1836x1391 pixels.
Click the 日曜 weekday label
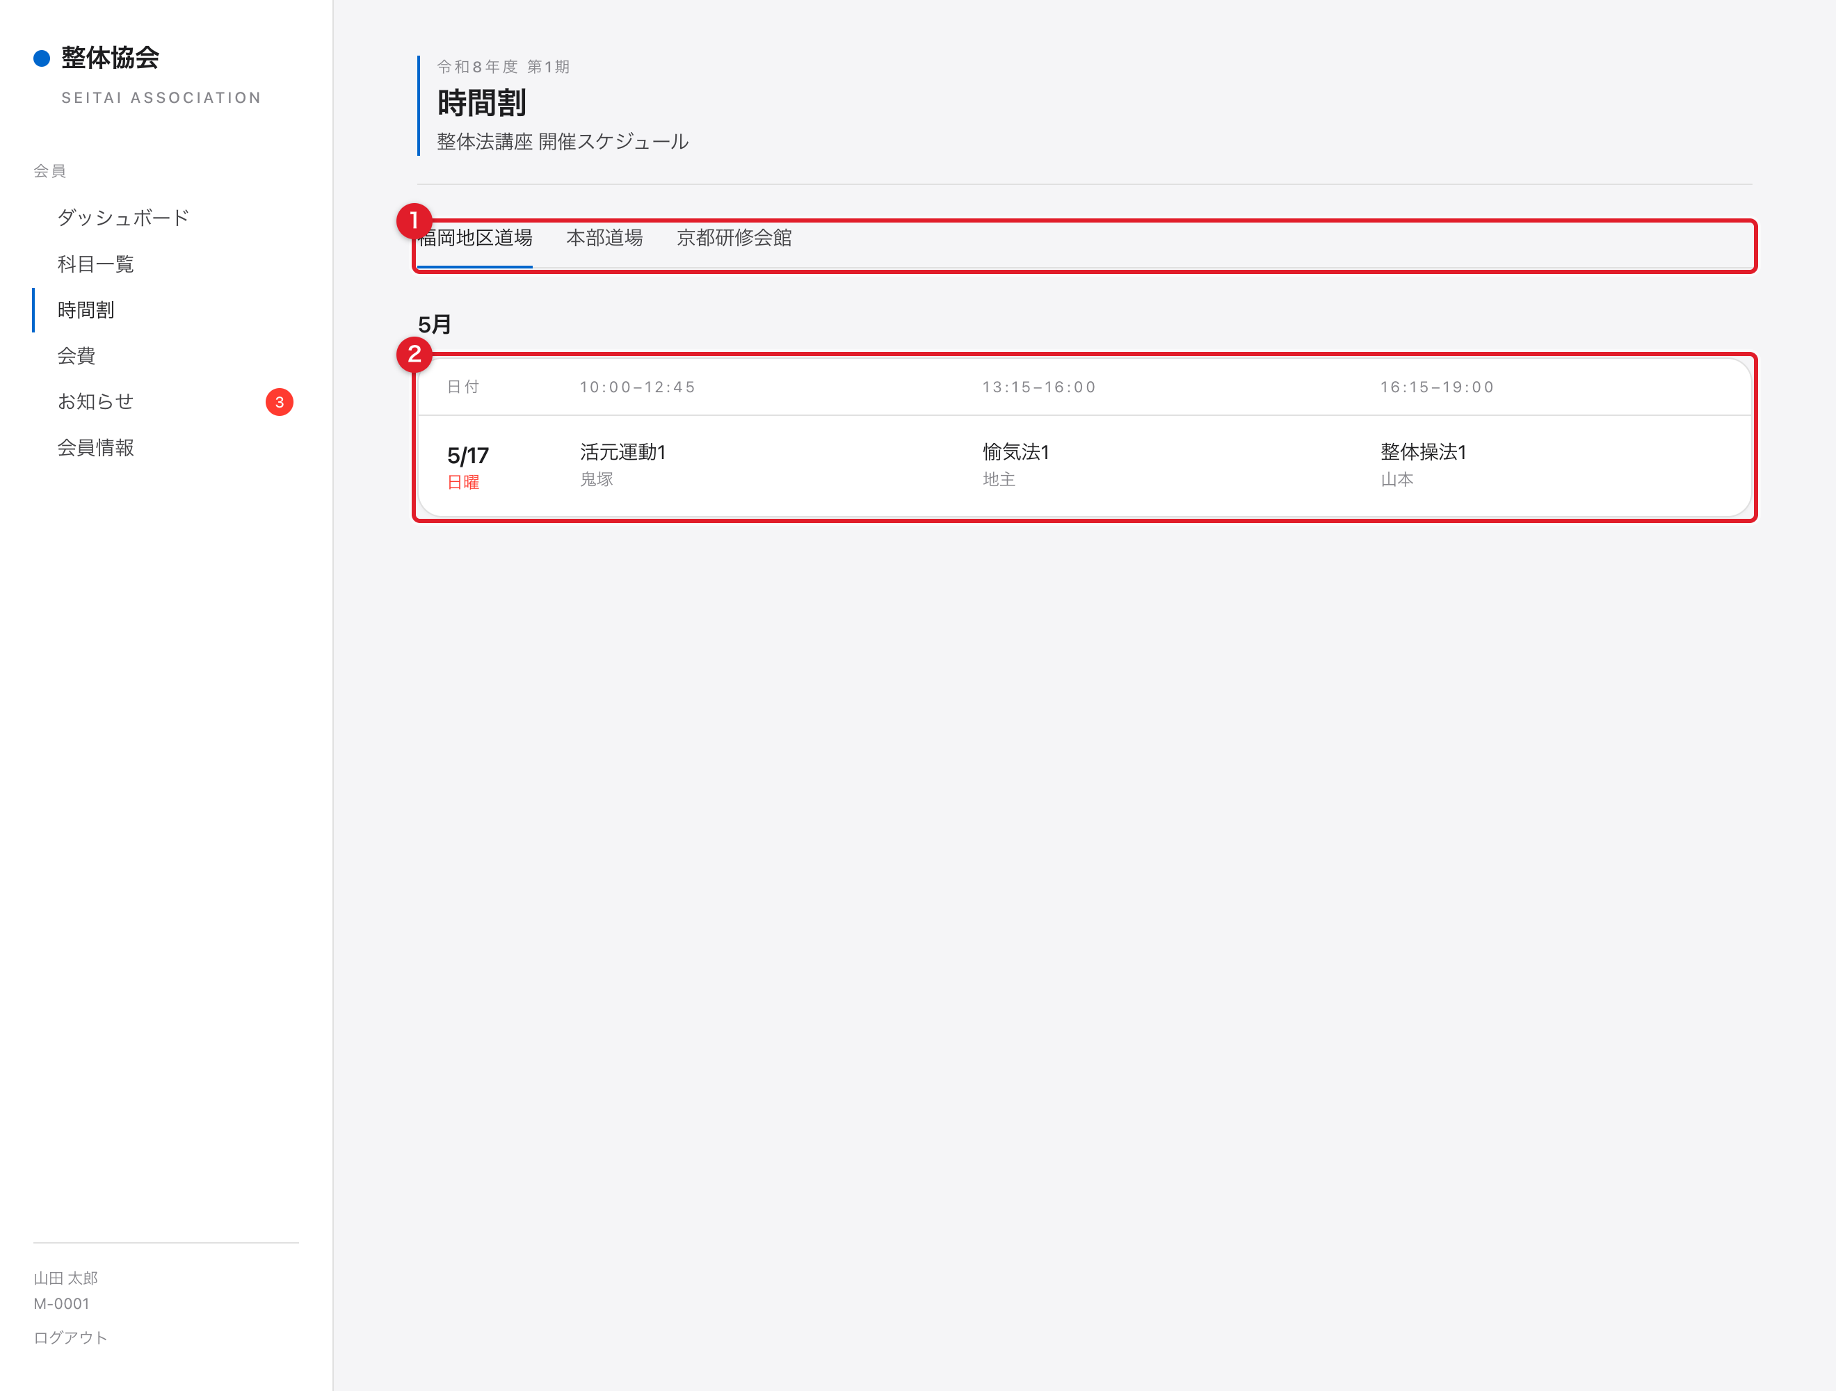coord(463,482)
